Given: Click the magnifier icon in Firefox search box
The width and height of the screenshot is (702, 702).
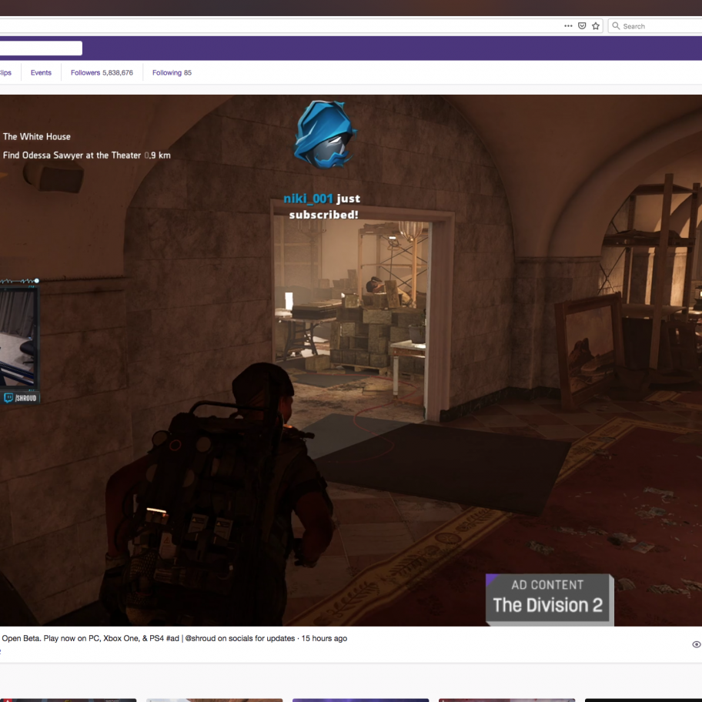Looking at the screenshot, I should (616, 26).
